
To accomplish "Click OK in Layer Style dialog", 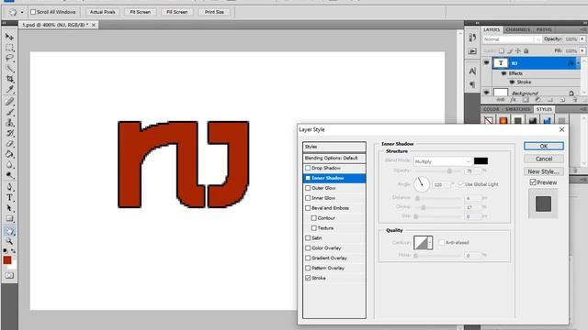I will tap(544, 146).
